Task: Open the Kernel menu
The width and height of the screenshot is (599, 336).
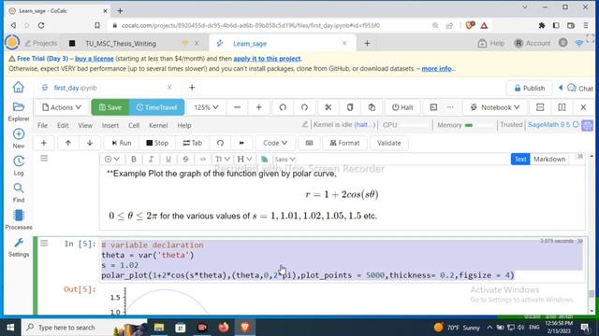Action: click(158, 125)
